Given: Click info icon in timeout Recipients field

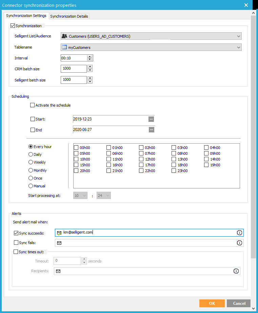Looking at the screenshot, I should (236, 271).
